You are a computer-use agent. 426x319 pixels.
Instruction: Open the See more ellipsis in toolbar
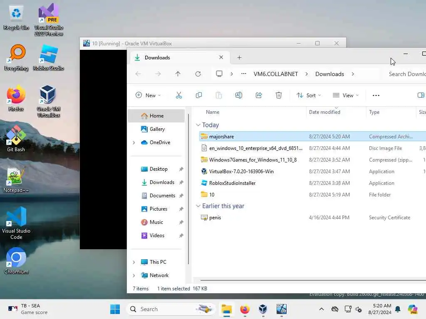tap(376, 95)
